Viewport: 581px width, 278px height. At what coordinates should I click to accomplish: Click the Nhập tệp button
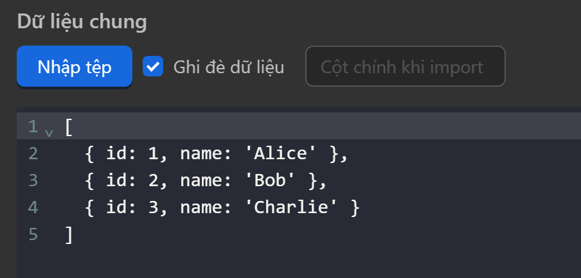point(75,67)
